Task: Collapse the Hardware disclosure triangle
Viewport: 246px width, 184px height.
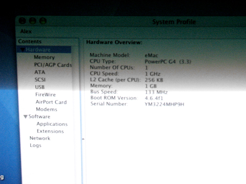Action: [23, 50]
